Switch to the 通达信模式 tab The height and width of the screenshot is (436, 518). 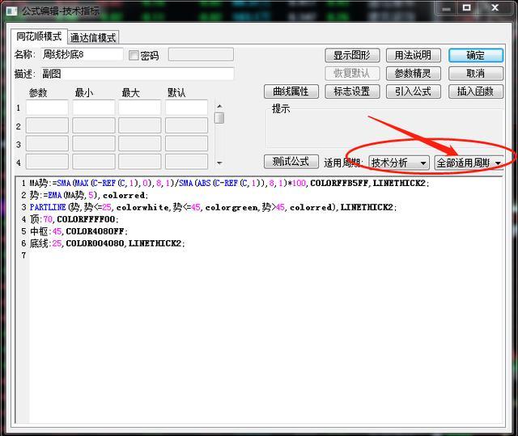point(93,37)
